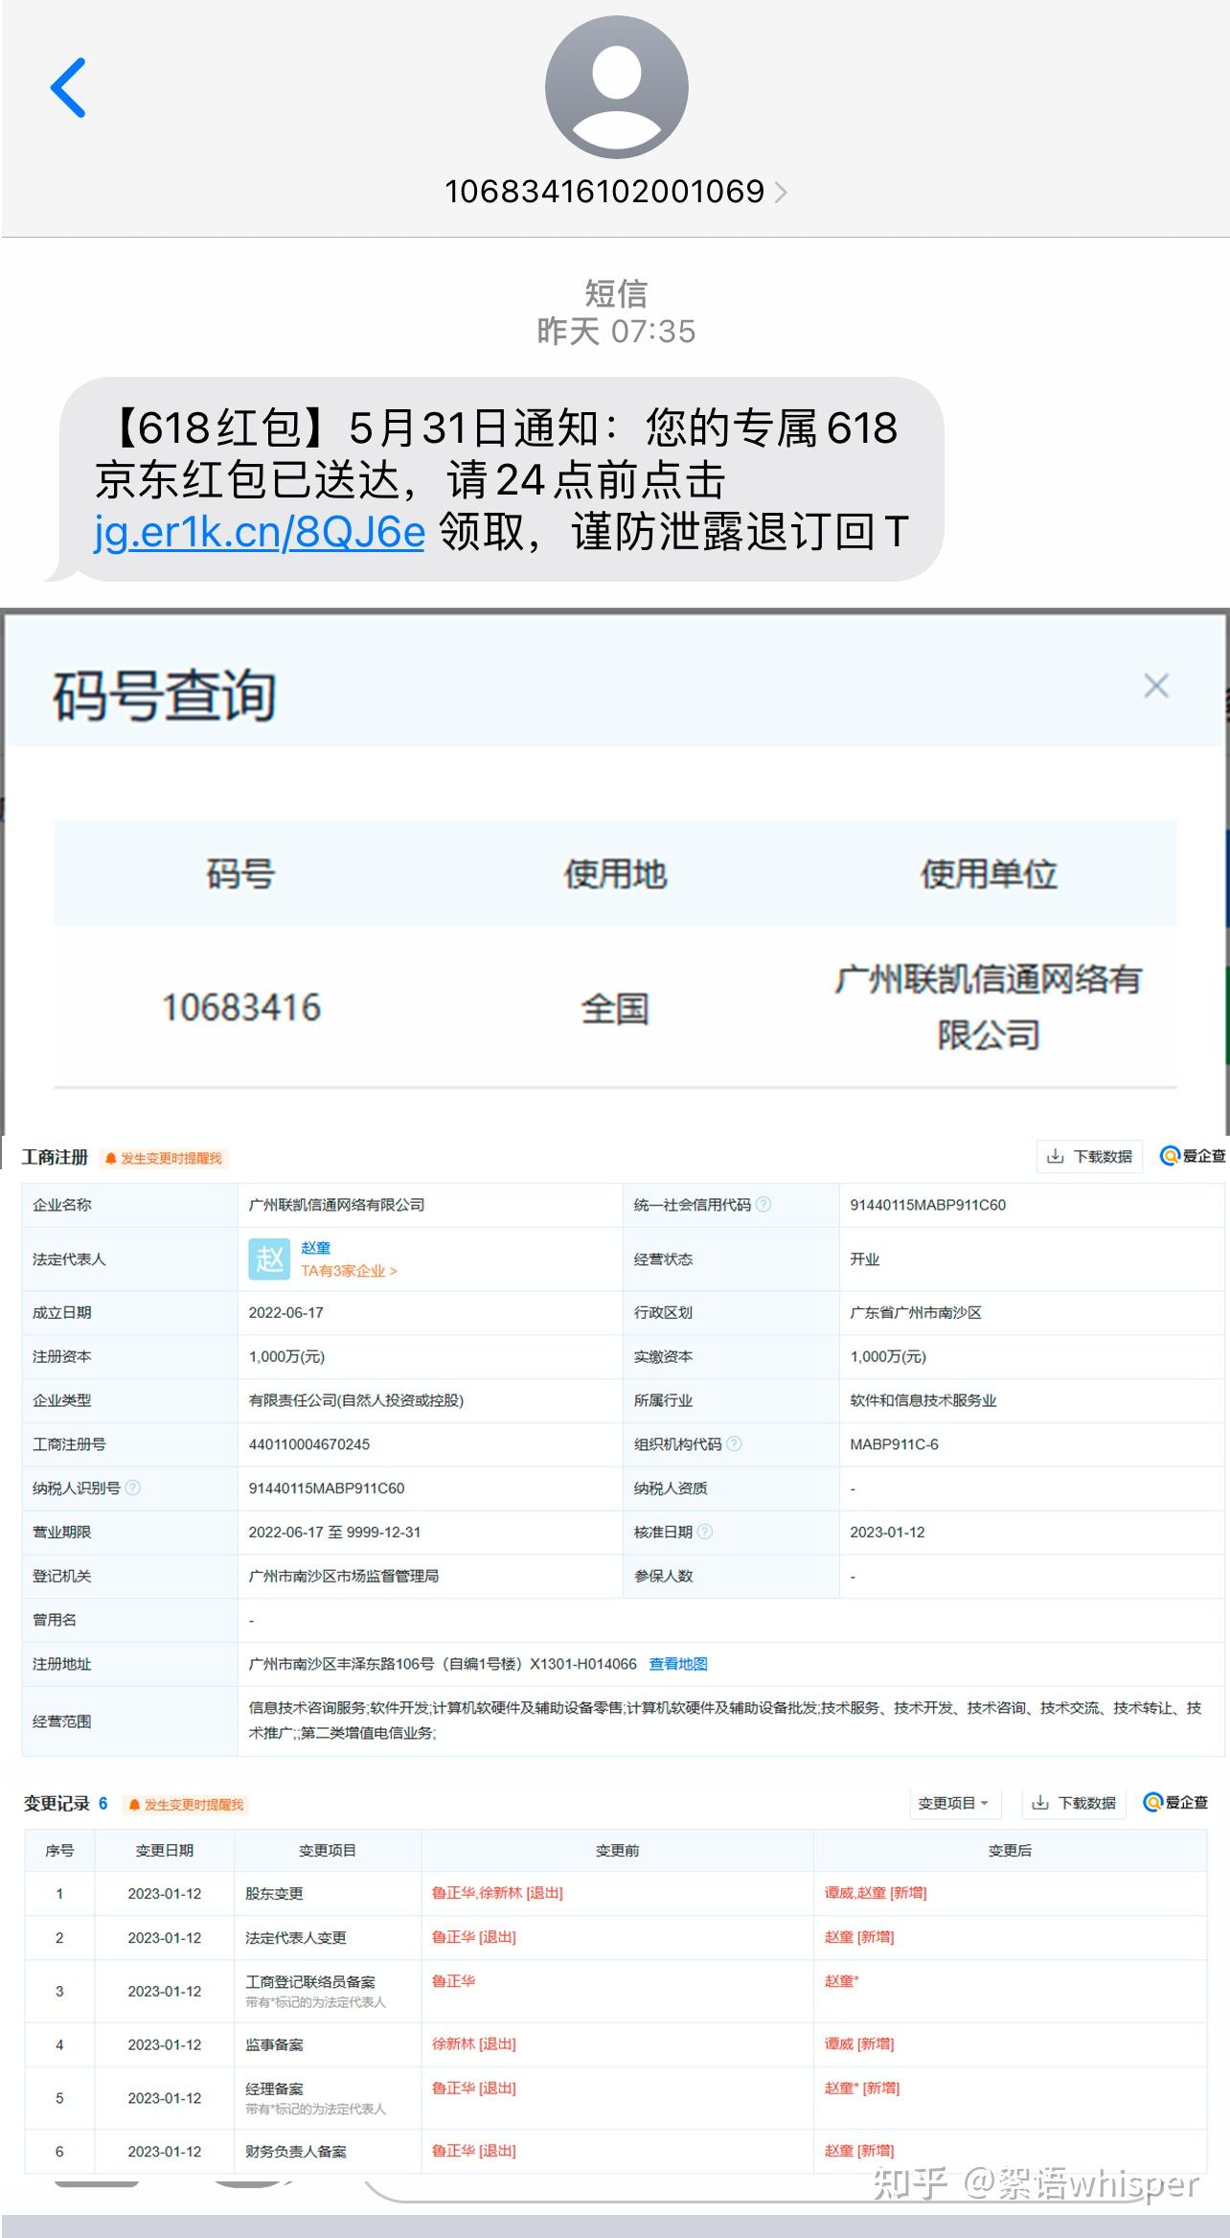
Task: Click the 使用单位 column header
Action: tap(989, 873)
